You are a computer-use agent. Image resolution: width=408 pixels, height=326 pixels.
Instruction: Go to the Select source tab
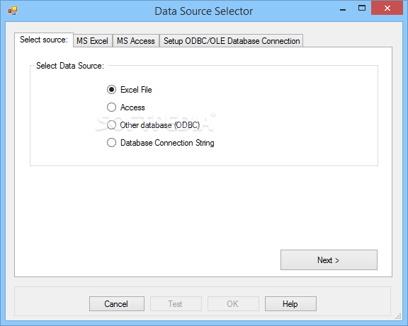pyautogui.click(x=44, y=40)
